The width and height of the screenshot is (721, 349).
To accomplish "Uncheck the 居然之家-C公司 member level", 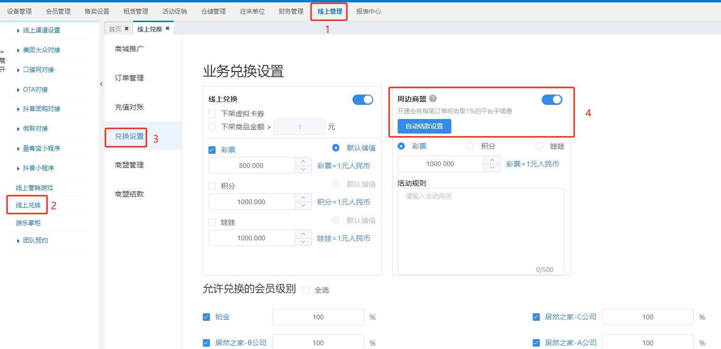I will [x=536, y=317].
